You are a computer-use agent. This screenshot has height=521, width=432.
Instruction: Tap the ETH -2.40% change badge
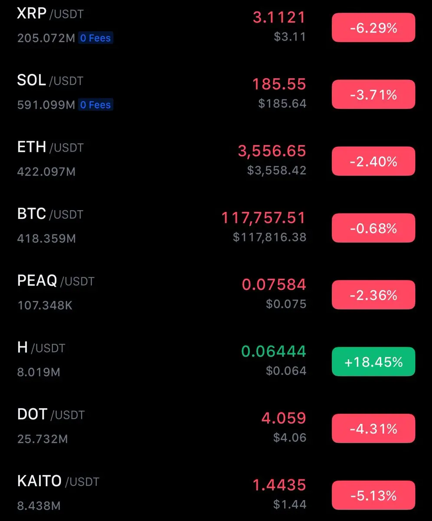373,161
